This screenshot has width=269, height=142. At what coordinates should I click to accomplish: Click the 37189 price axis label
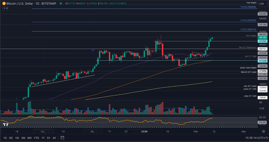click(262, 74)
